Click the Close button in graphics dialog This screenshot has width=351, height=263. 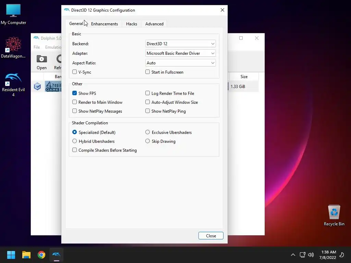[211, 236]
